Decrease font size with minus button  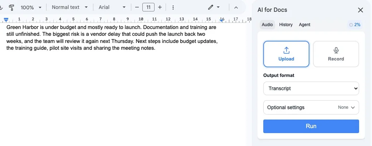coord(137,8)
